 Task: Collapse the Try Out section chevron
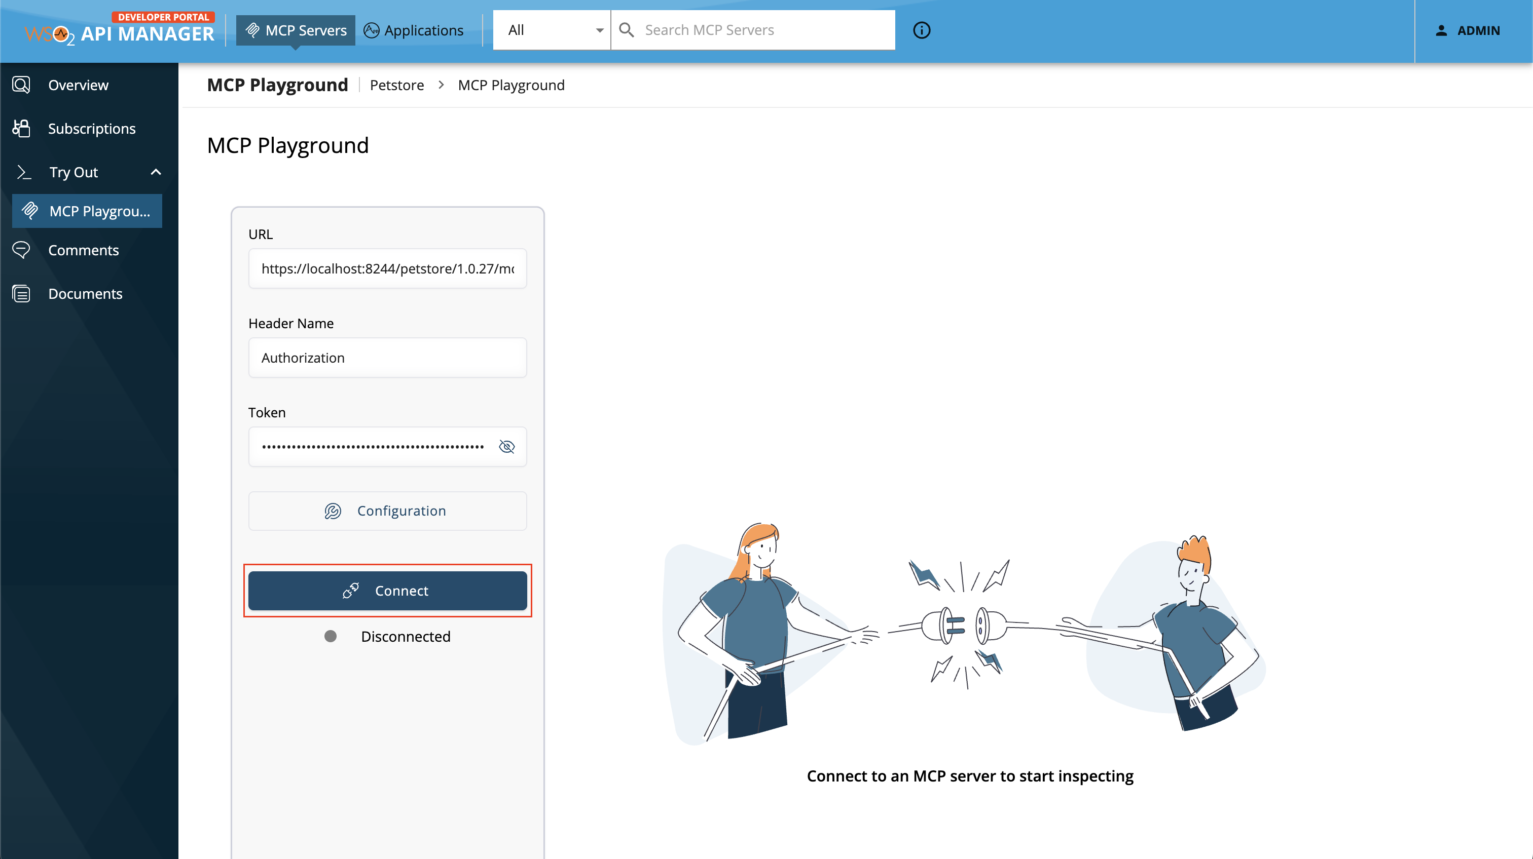[x=156, y=172]
